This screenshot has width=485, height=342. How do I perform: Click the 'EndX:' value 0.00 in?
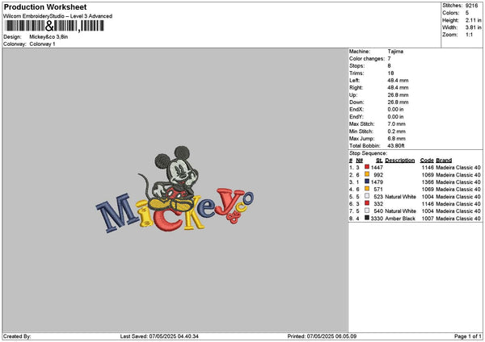coord(395,110)
